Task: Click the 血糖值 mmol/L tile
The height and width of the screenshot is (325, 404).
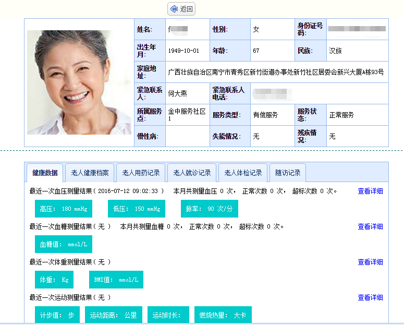Action: tap(64, 244)
